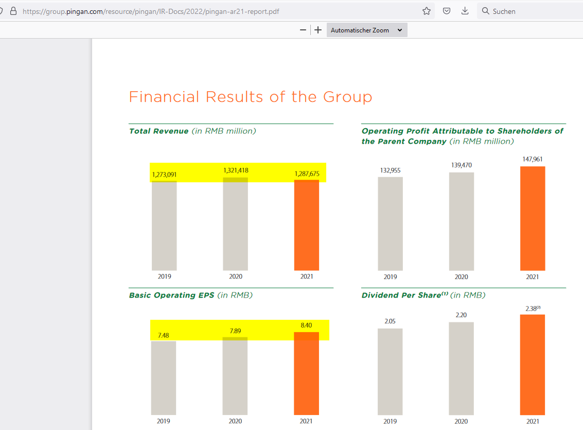Image resolution: width=583 pixels, height=430 pixels.
Task: Click the orange 2021 Total Revenue bar
Action: click(306, 227)
